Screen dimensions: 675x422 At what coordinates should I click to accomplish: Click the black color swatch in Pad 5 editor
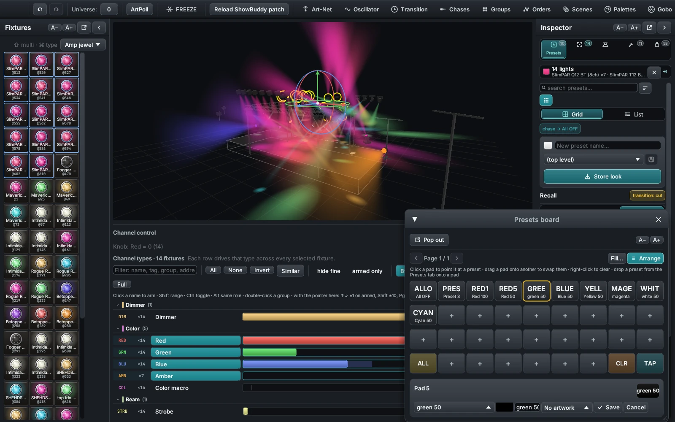(504, 407)
